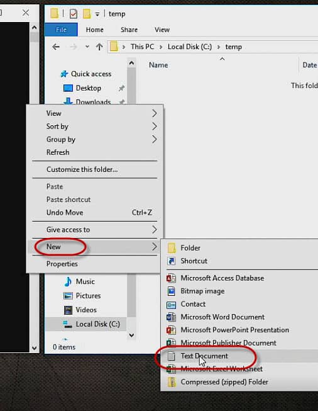Choose Shortcut icon in New submenu
The image size is (318, 411).
[x=171, y=261]
